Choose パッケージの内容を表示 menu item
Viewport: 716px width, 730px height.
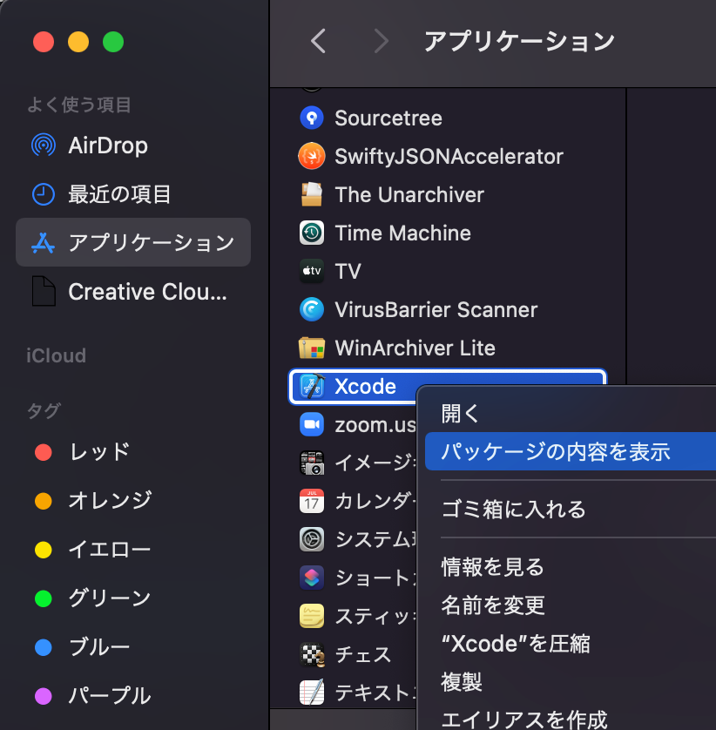pyautogui.click(x=571, y=451)
